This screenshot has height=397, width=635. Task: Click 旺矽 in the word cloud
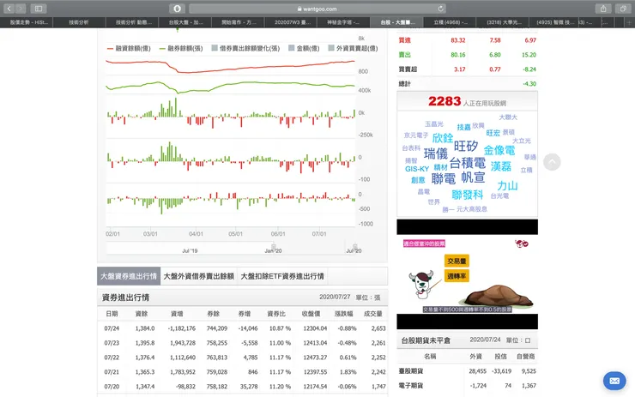pyautogui.click(x=466, y=146)
